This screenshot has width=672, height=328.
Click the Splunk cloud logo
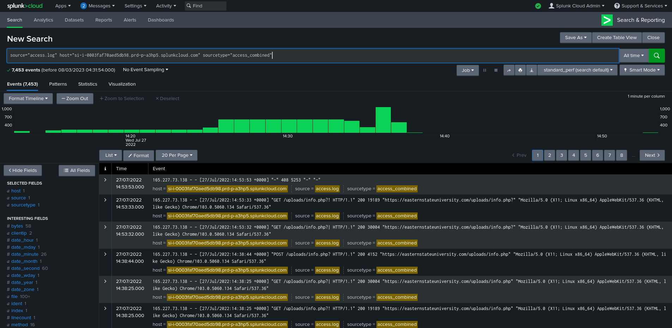coord(25,6)
